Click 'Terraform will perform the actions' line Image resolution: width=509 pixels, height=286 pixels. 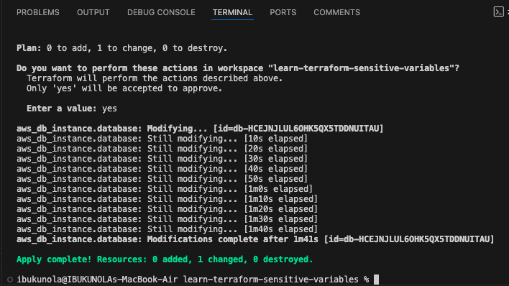[x=155, y=78]
